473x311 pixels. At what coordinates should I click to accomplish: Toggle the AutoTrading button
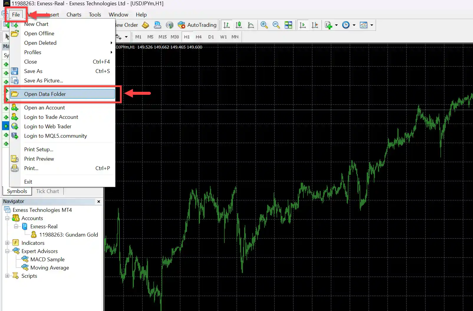pyautogui.click(x=197, y=25)
